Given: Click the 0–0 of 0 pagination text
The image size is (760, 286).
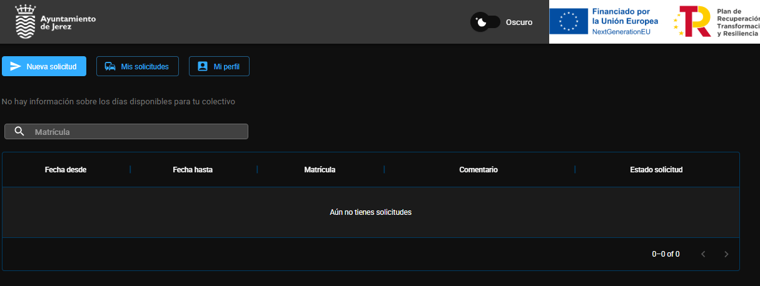Looking at the screenshot, I should point(666,254).
